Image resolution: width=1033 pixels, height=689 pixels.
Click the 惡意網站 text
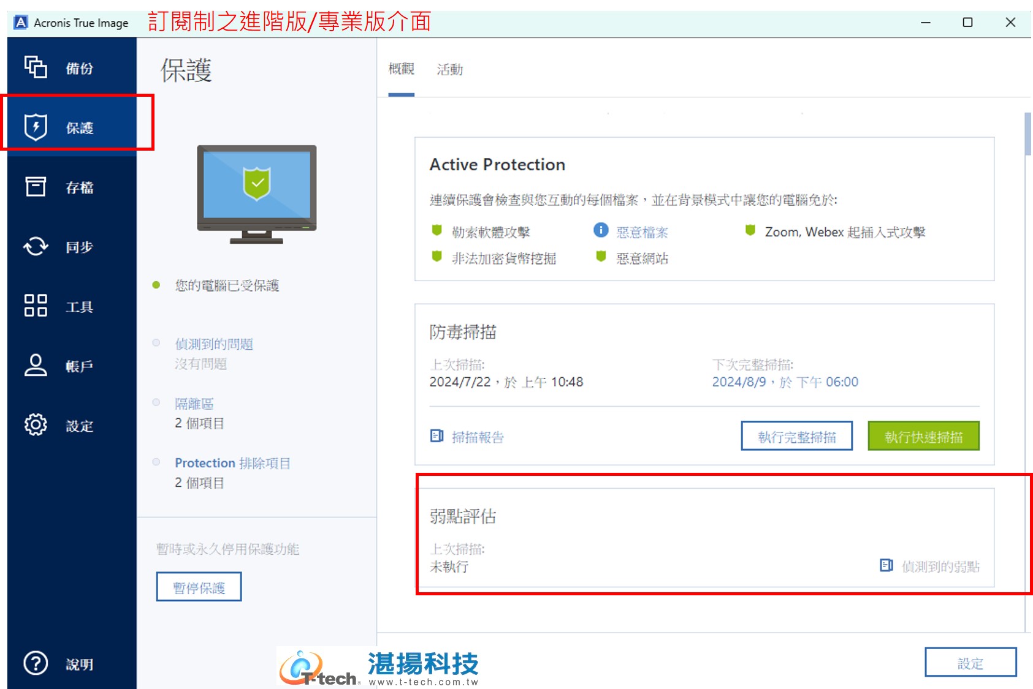(642, 258)
